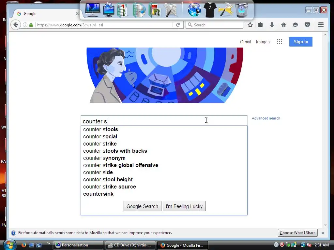Click I'm Feeling Lucky button
Viewport: 334px width, 250px height.
[184, 206]
